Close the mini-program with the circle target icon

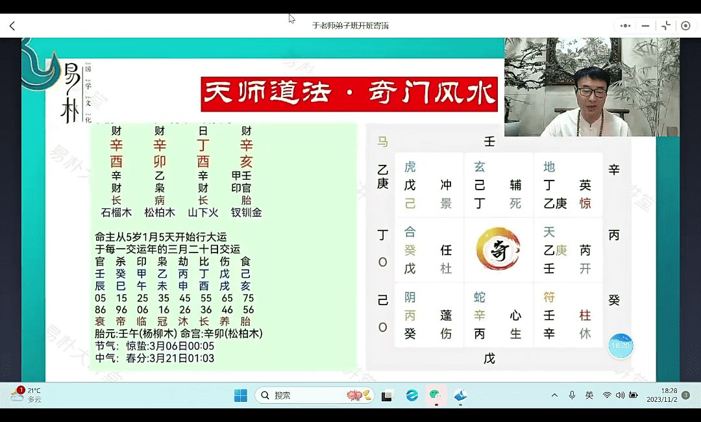tap(685, 26)
